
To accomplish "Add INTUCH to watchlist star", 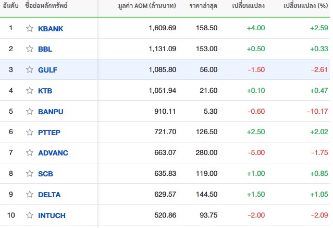I will 30,215.
